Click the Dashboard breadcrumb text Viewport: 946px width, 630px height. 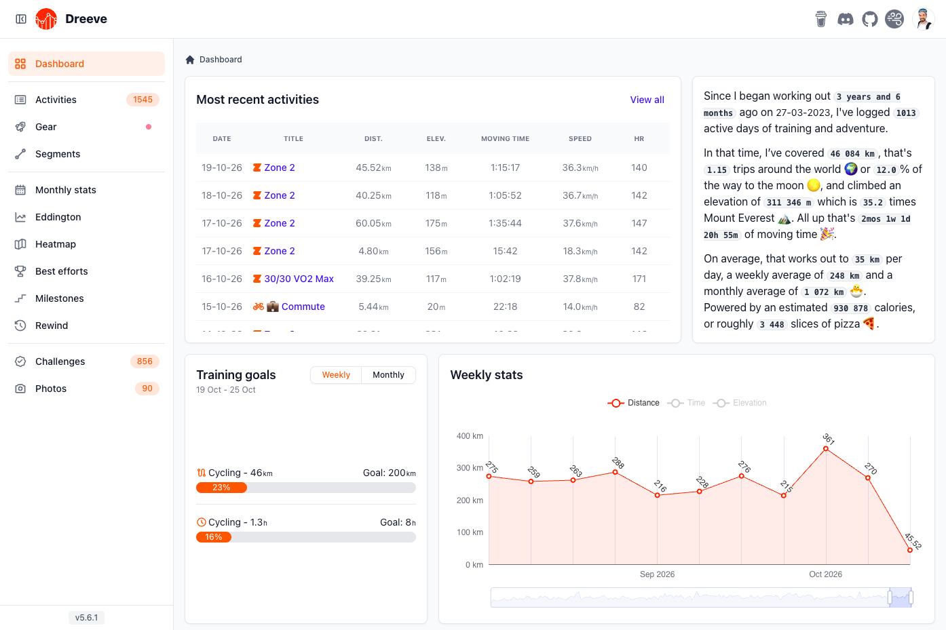point(221,60)
